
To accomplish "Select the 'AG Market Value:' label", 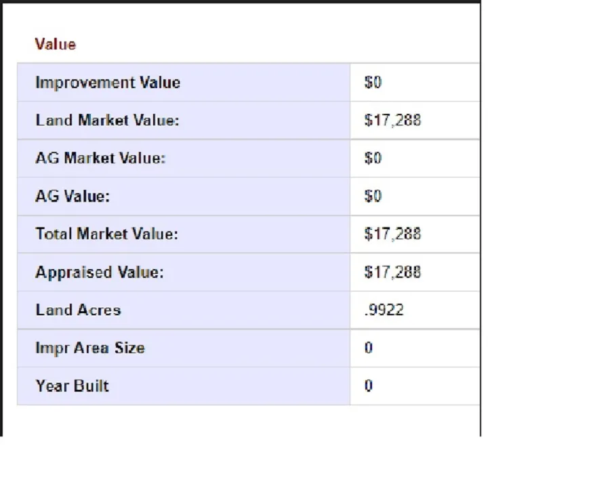I will click(x=100, y=159).
